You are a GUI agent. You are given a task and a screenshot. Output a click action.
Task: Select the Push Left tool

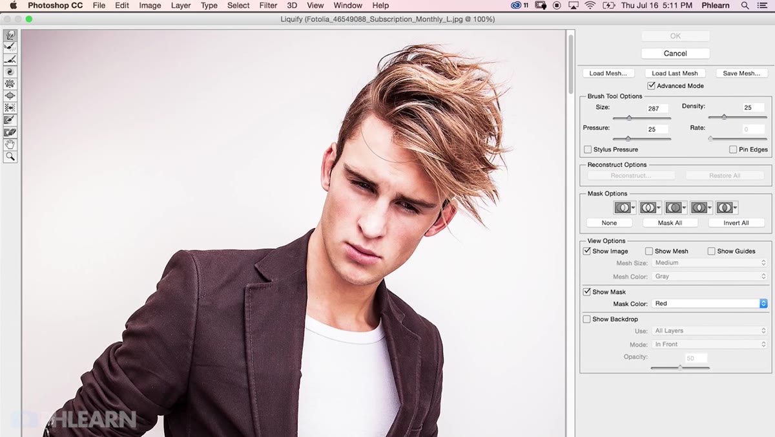click(x=10, y=108)
